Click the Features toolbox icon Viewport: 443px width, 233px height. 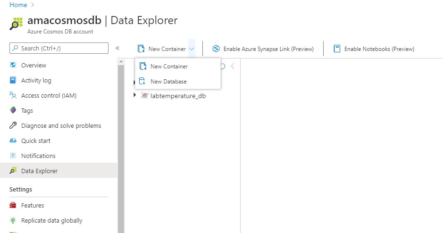click(x=13, y=205)
